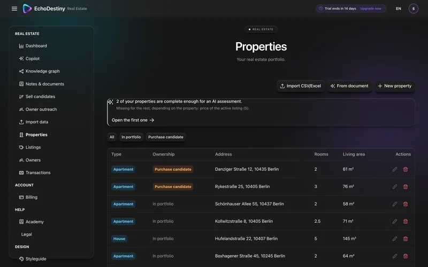Screen dimensions: 428x267
Task: Click the 2.5 rooms value
Action: tap(317, 221)
